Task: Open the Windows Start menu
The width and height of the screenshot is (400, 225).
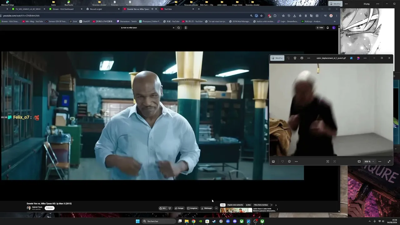Action: pyautogui.click(x=138, y=221)
